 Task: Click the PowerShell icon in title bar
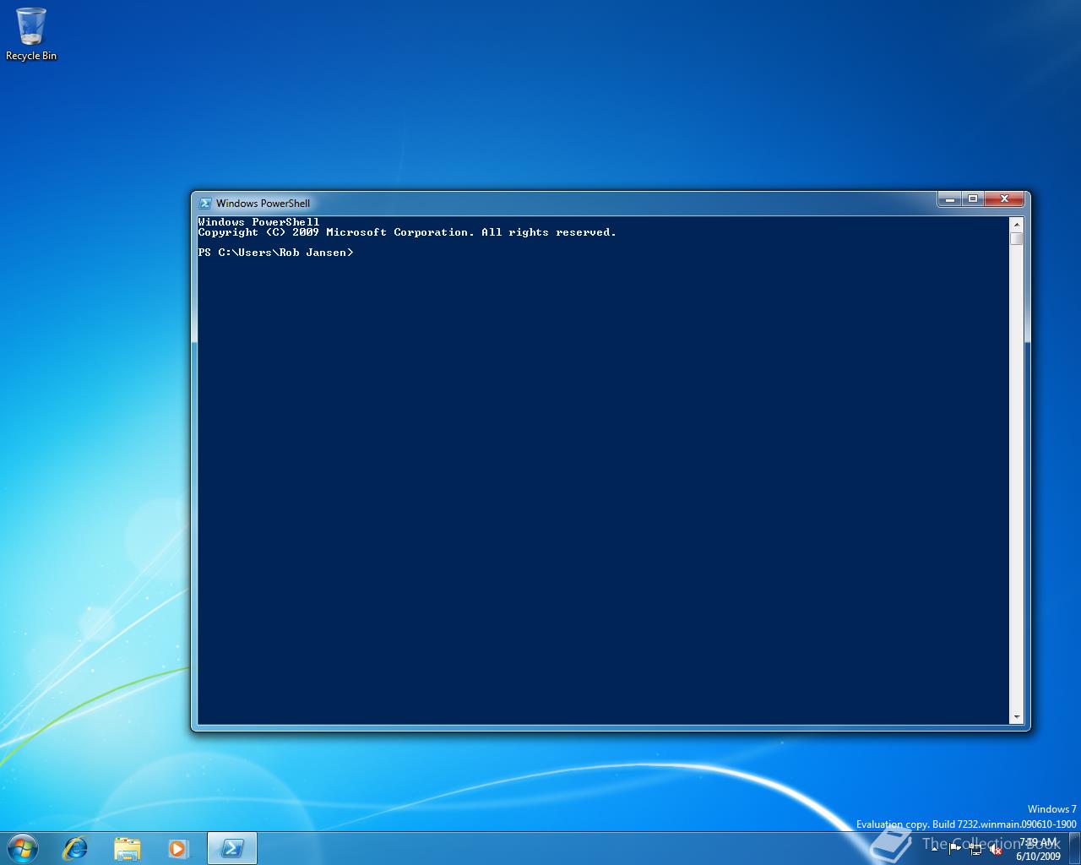[x=204, y=203]
